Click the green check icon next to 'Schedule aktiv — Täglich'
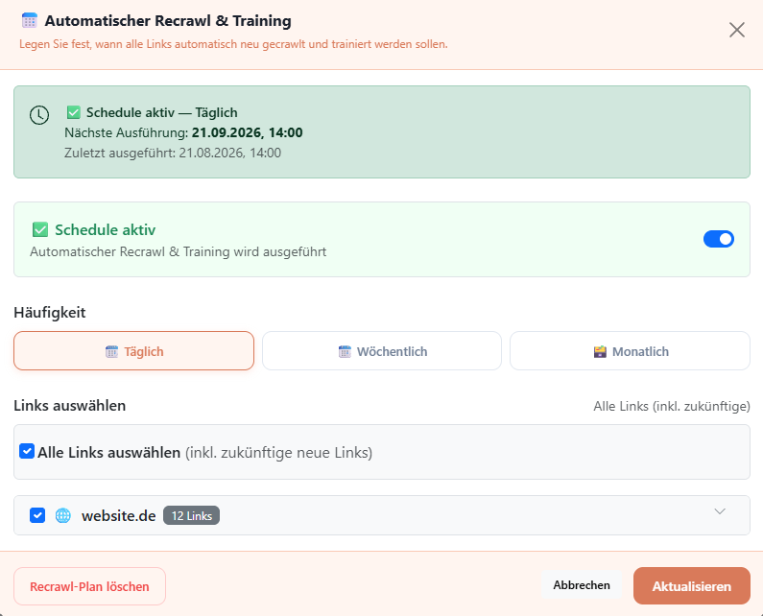Viewport: 763px width, 616px height. [x=74, y=112]
